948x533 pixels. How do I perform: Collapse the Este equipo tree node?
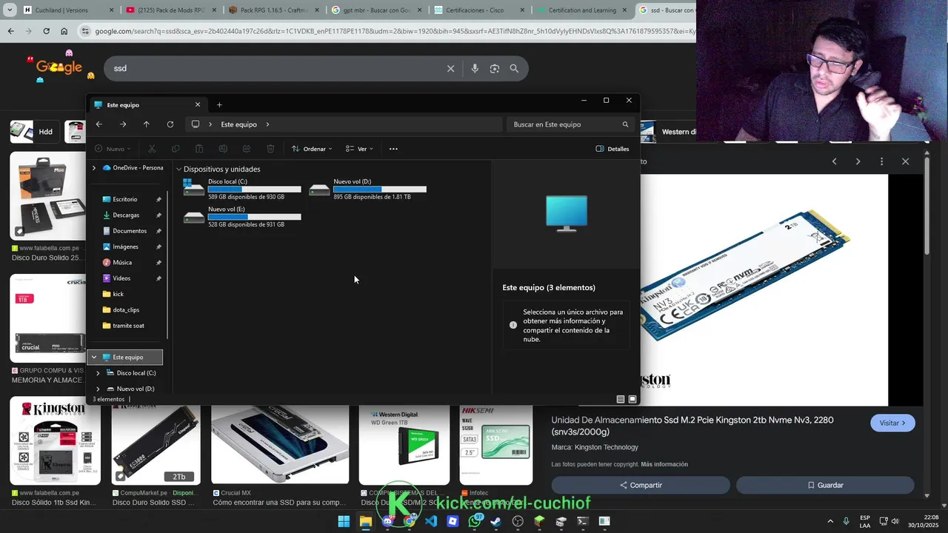94,357
